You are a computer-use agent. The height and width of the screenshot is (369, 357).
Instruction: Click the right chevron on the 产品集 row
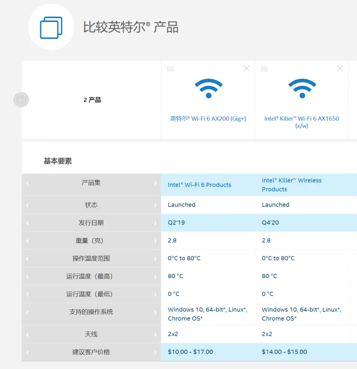tap(155, 183)
